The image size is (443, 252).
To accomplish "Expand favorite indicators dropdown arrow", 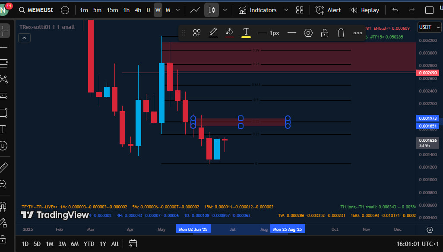I will (x=286, y=10).
